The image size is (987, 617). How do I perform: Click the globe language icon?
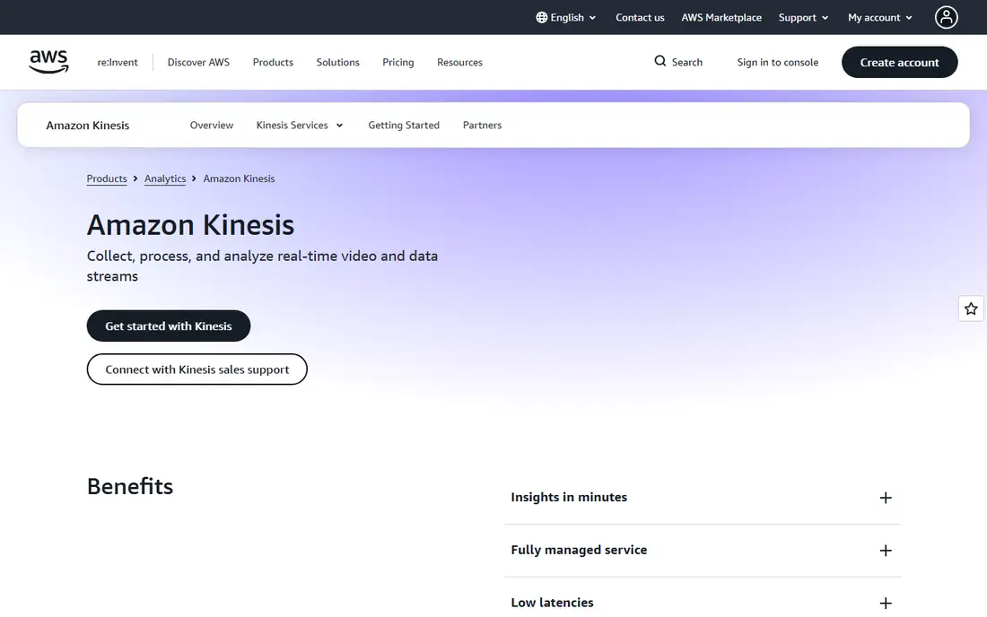[541, 18]
